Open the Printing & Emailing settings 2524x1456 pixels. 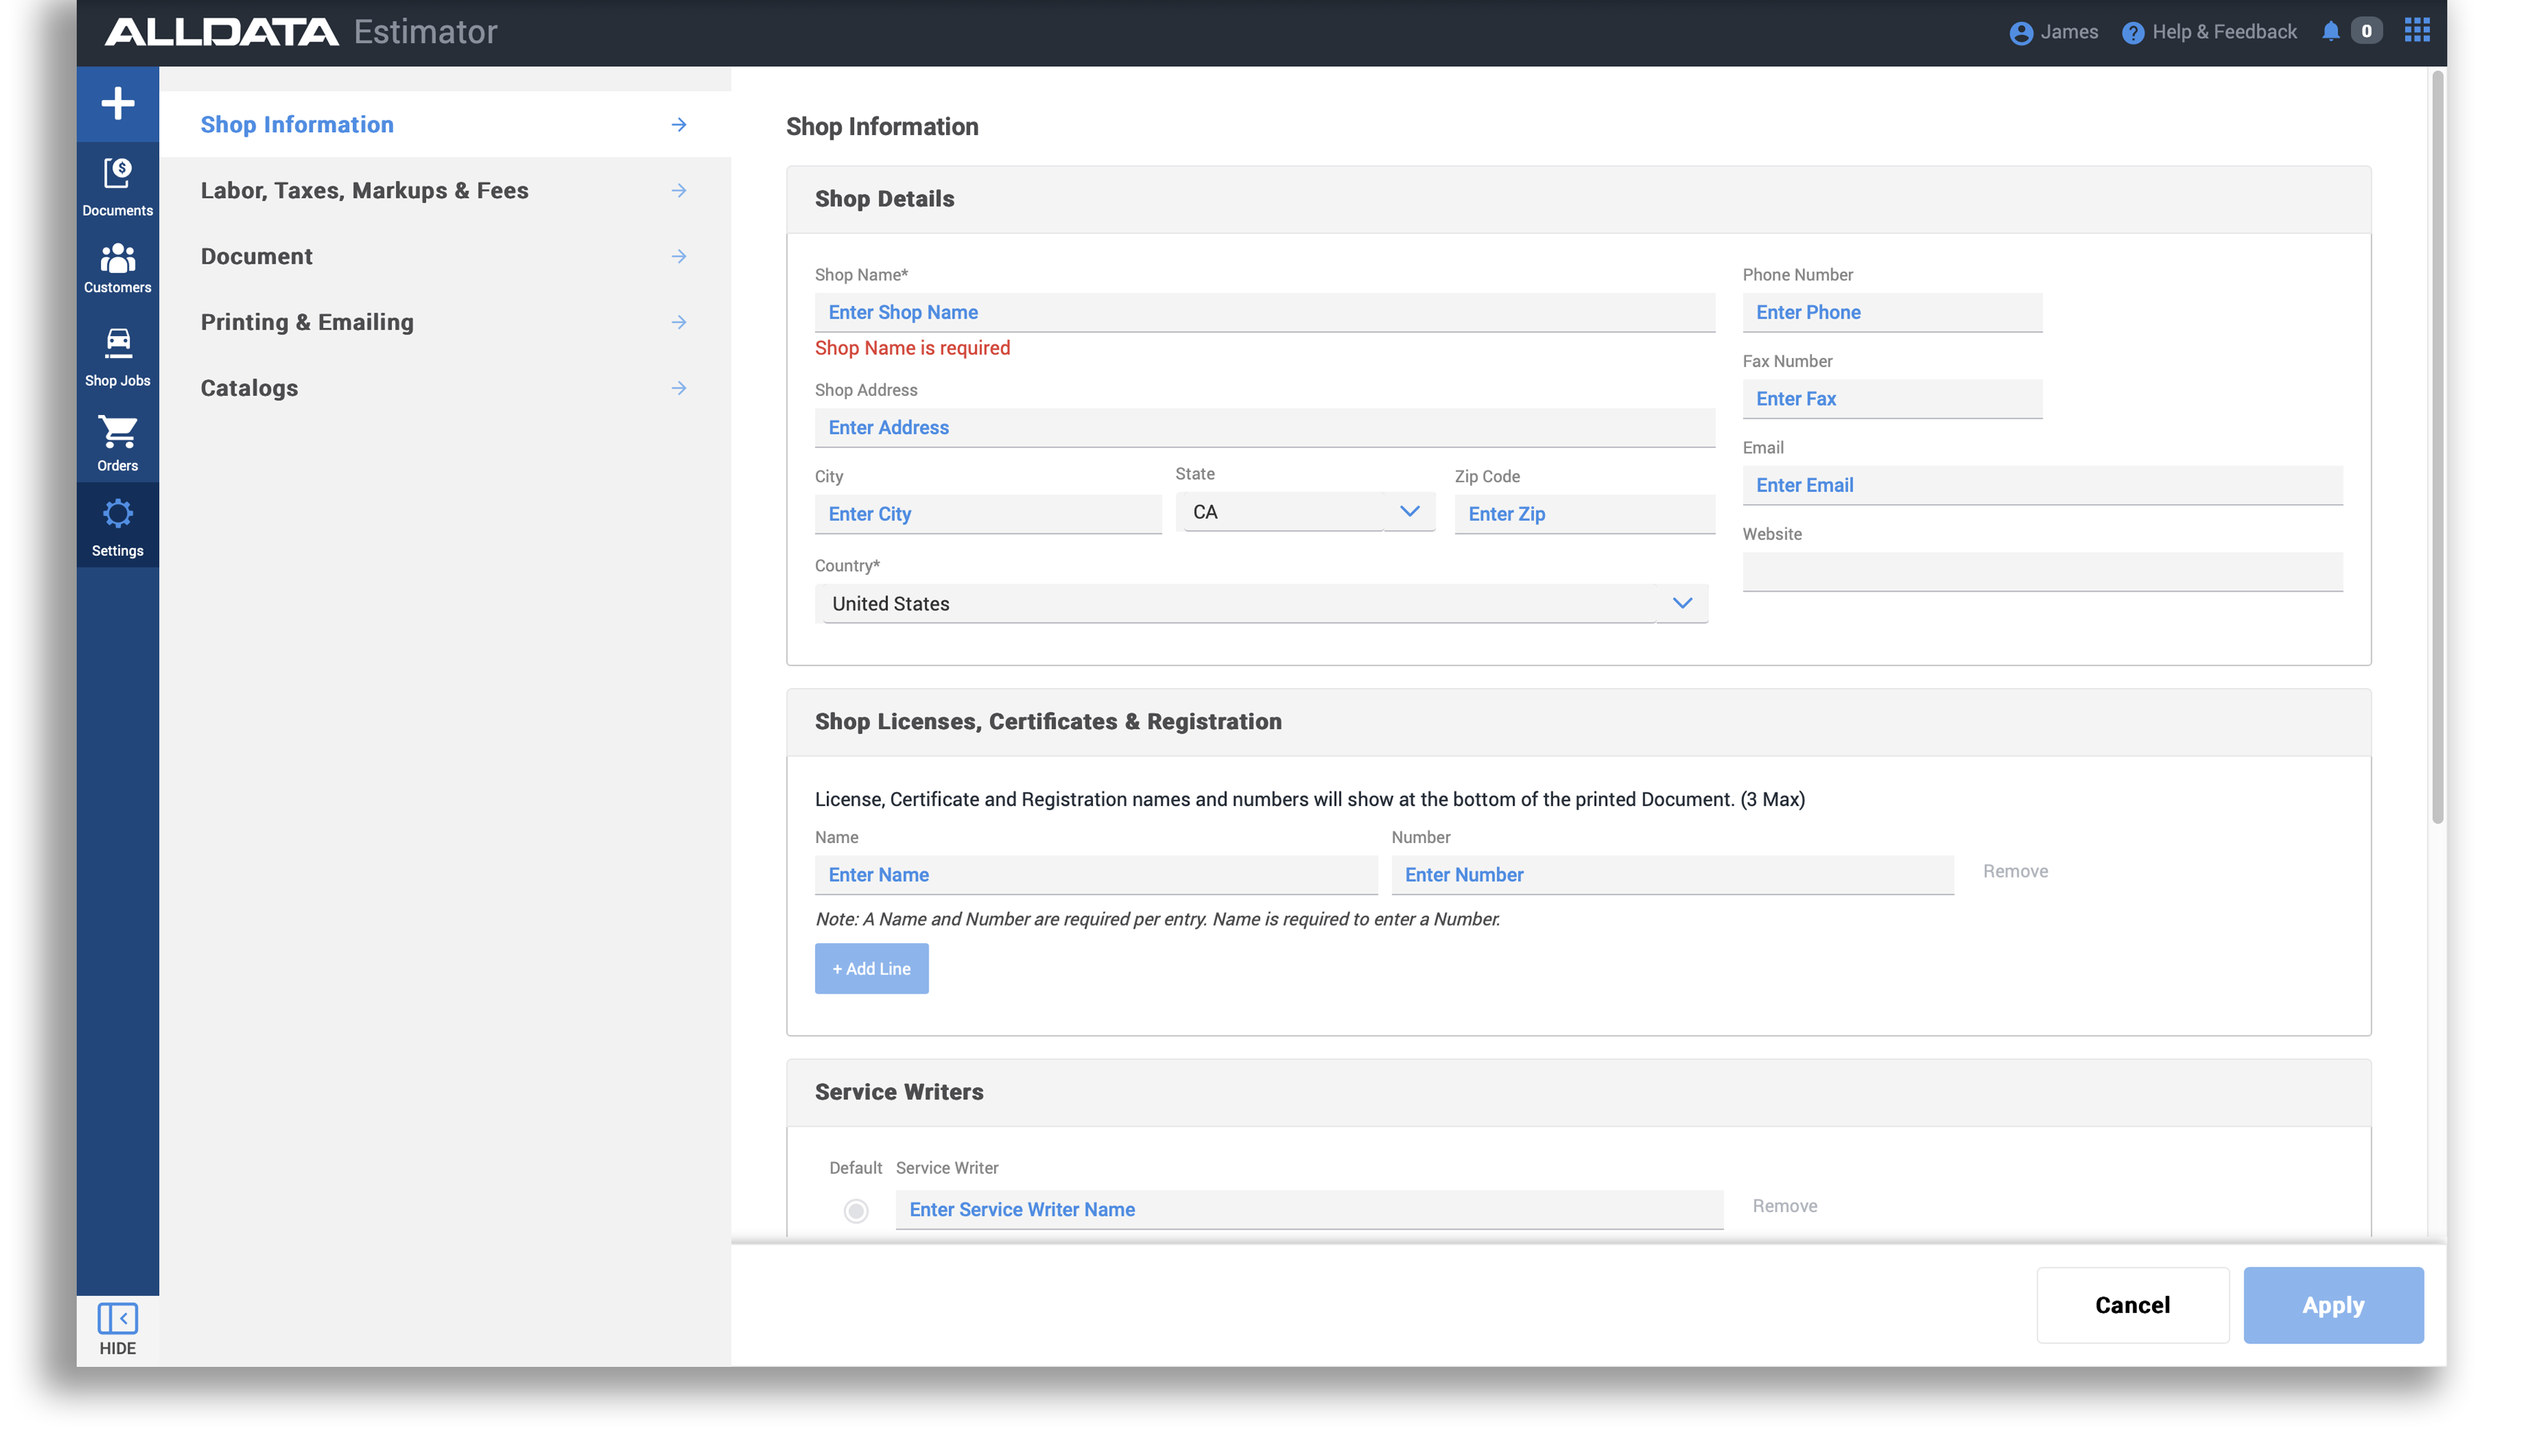(445, 322)
